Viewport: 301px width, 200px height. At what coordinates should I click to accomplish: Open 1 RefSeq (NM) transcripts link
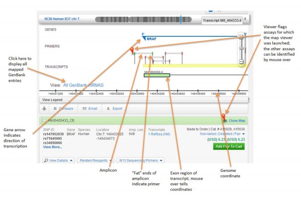pyautogui.click(x=159, y=134)
